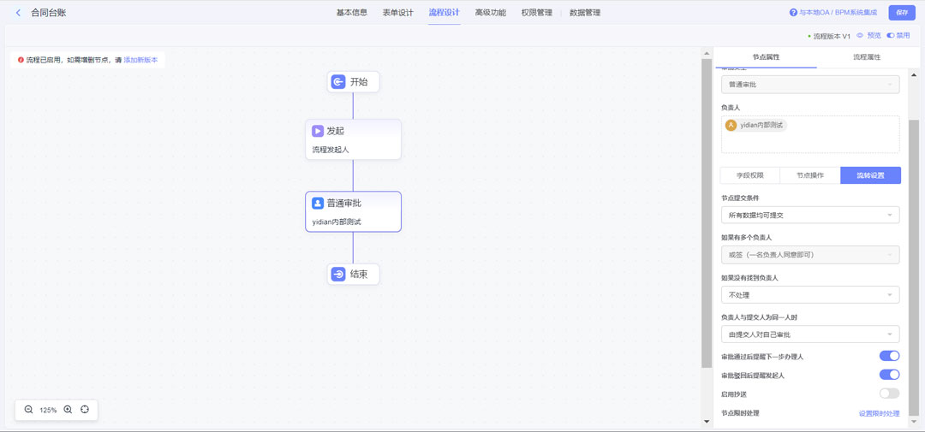Open 负责人与提交人为同一人时 dropdown
The image size is (925, 432).
coord(809,334)
